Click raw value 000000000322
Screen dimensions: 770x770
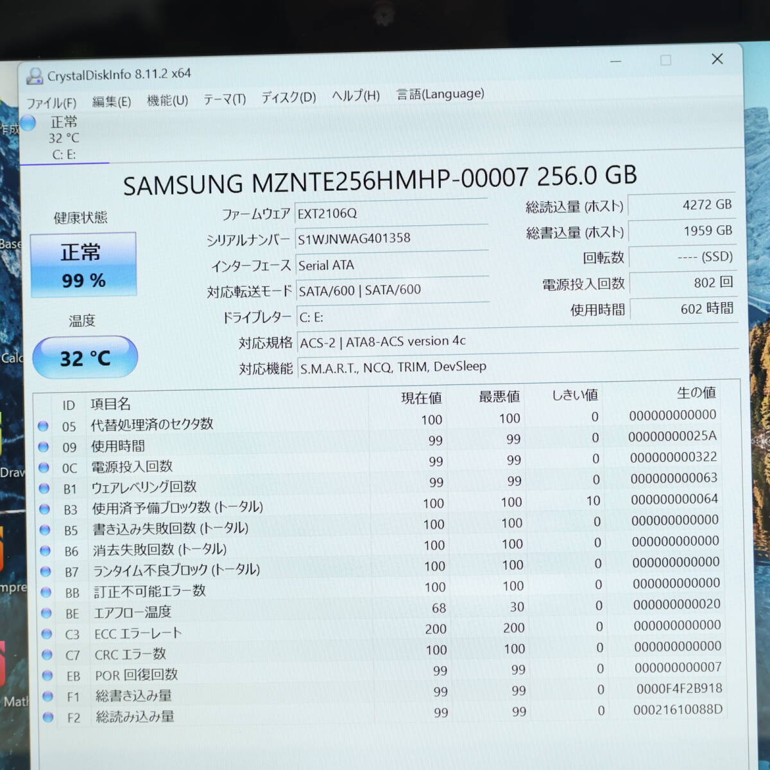click(674, 458)
